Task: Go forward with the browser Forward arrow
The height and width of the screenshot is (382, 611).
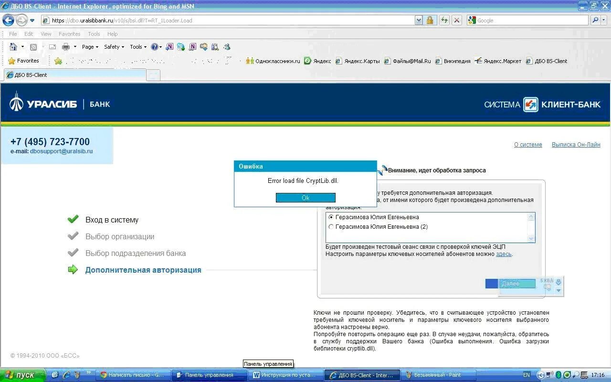Action: pos(21,20)
